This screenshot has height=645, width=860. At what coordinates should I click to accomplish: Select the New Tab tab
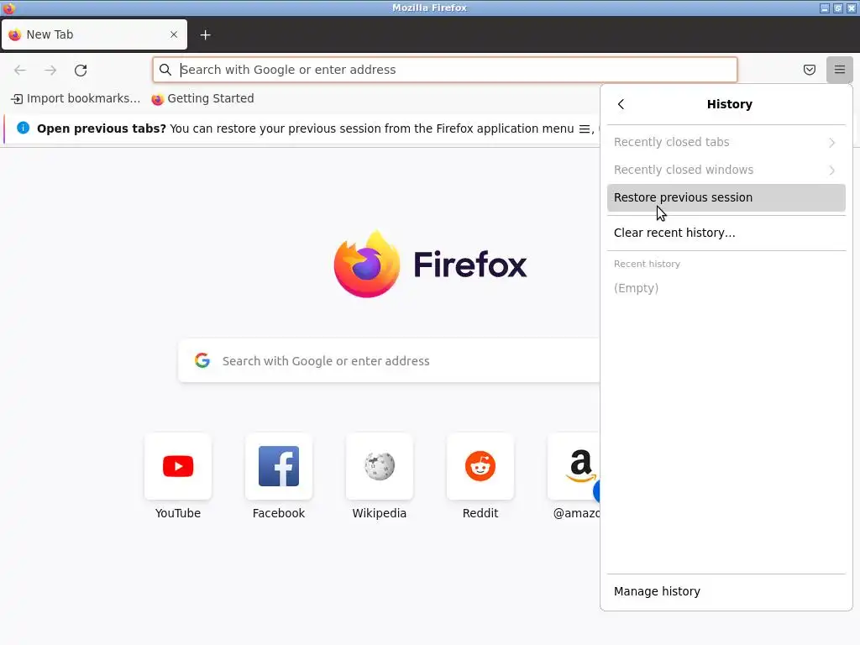pos(94,34)
